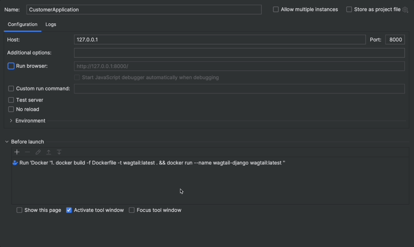Uncheck Activate tool window

(x=69, y=210)
